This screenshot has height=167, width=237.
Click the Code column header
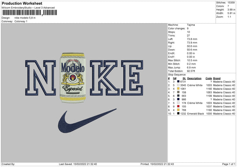(209, 78)
